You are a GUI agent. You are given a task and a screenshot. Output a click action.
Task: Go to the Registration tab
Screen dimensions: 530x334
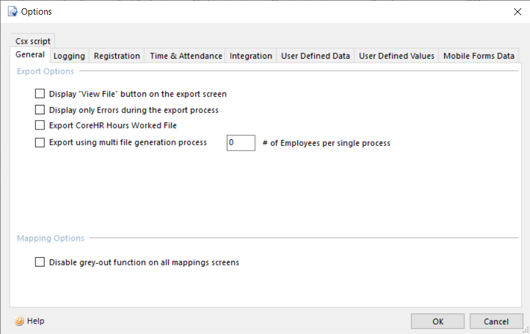(x=117, y=56)
